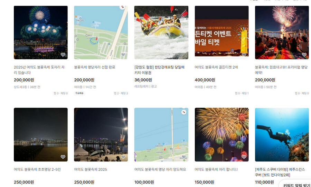Favorite the 골든티켓 2매 listing via heart icon
Image resolution: width=311 pixels, height=187 pixels.
click(x=244, y=55)
